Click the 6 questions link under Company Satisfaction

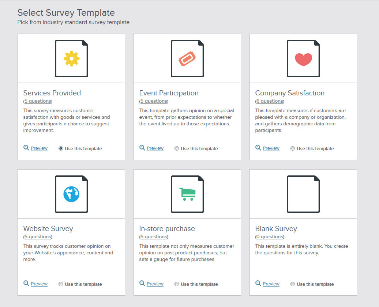[270, 101]
